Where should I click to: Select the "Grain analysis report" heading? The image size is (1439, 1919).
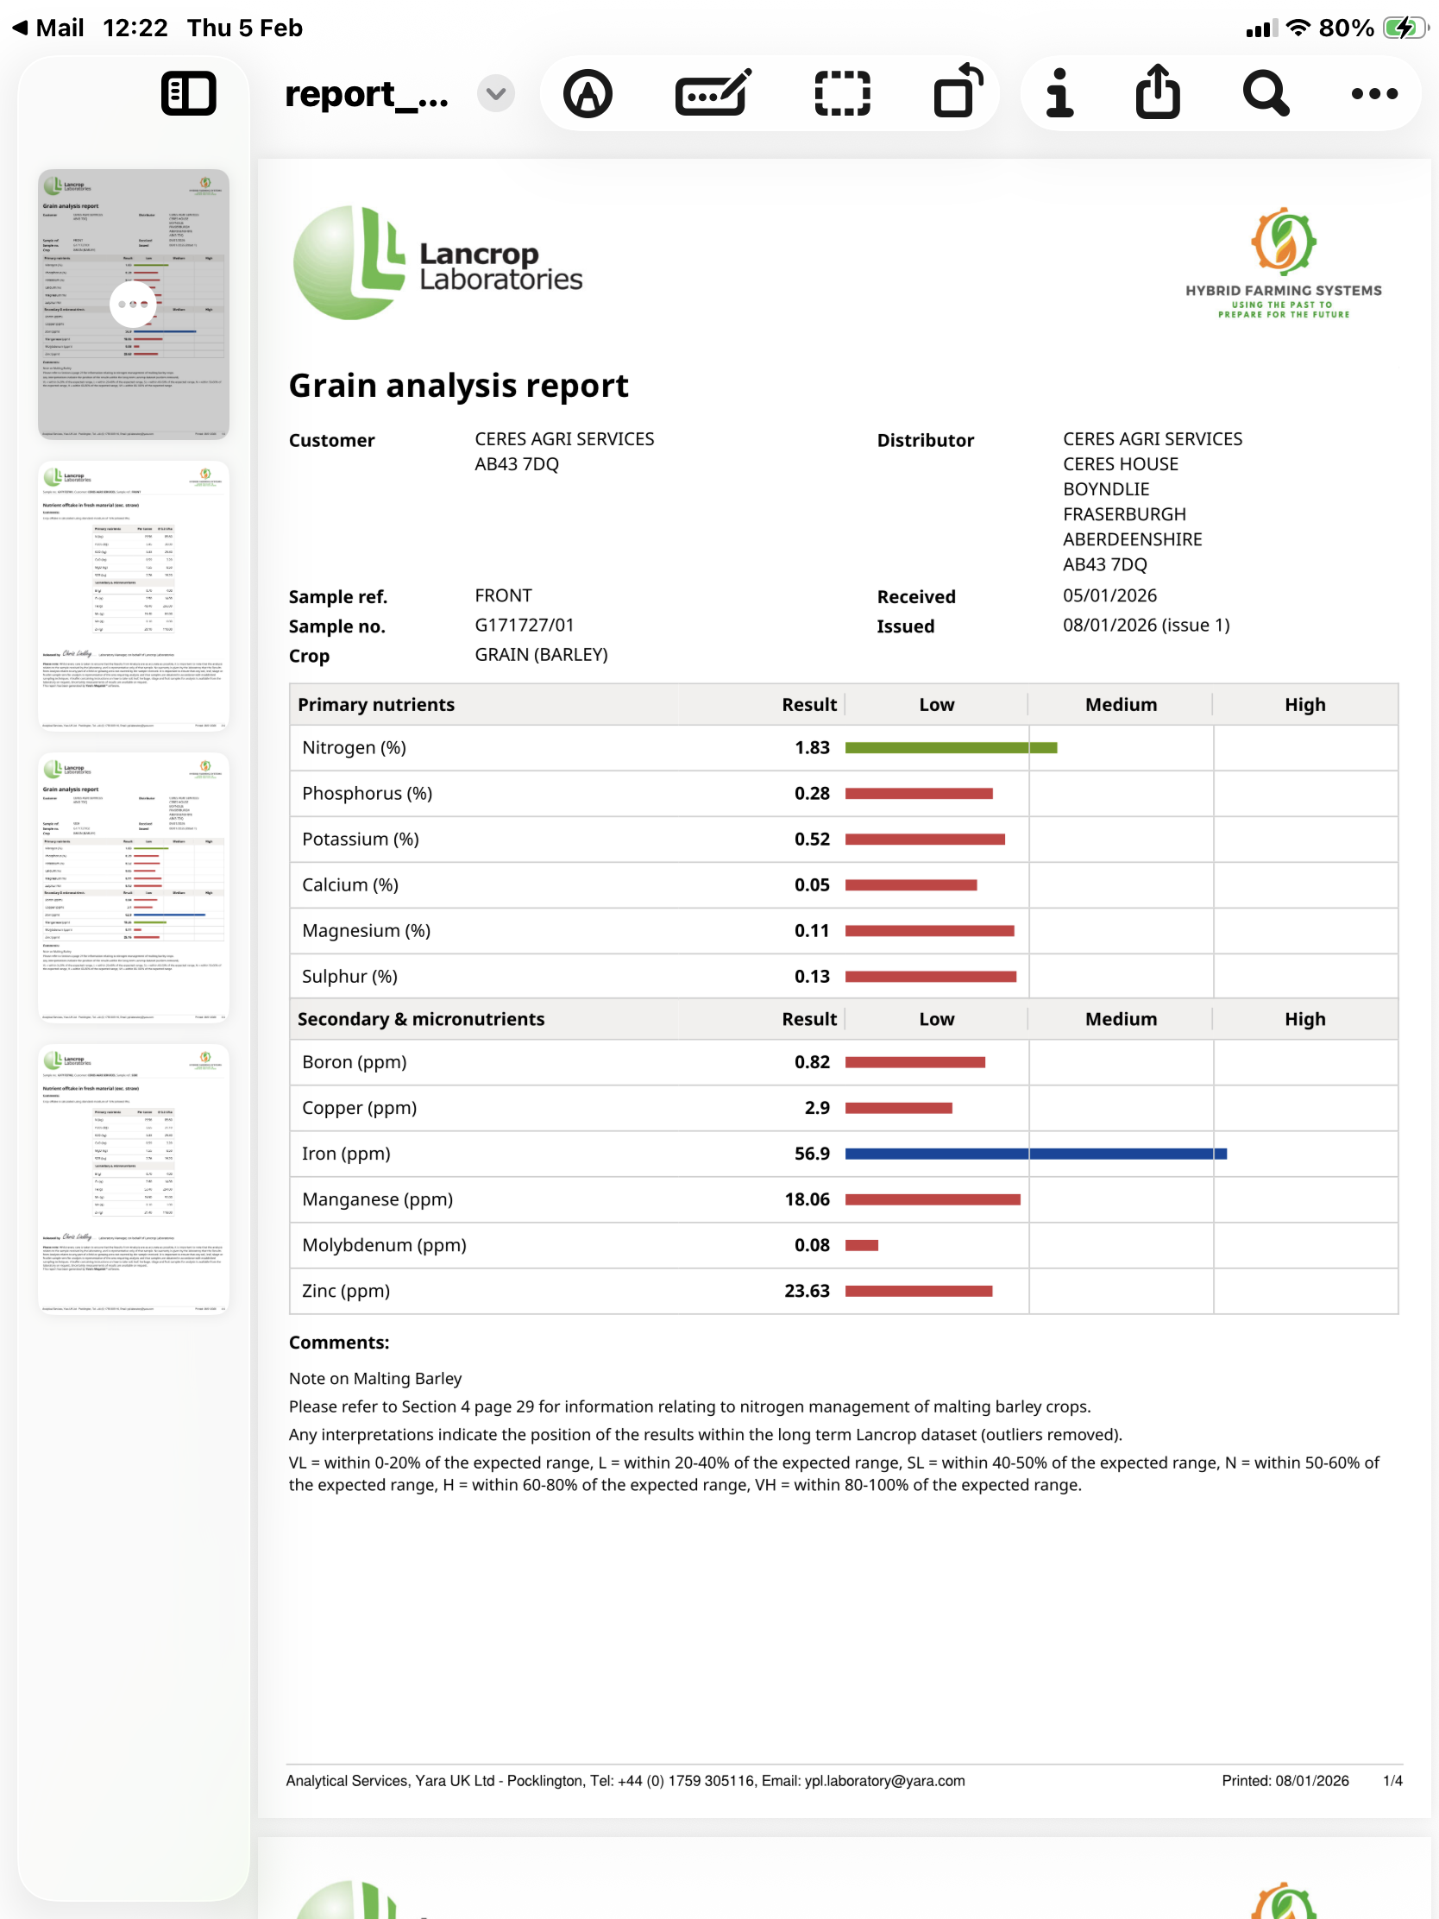pos(459,386)
